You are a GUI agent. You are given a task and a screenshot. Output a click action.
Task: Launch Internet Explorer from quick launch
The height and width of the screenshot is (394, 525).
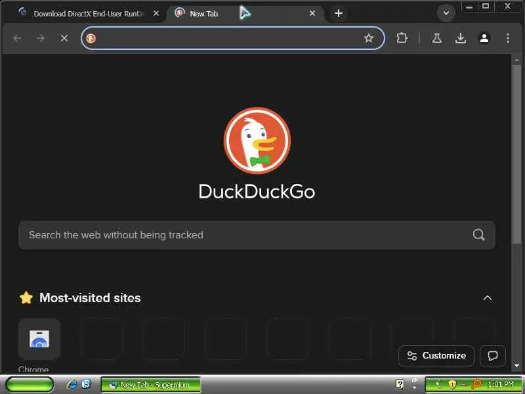[72, 385]
